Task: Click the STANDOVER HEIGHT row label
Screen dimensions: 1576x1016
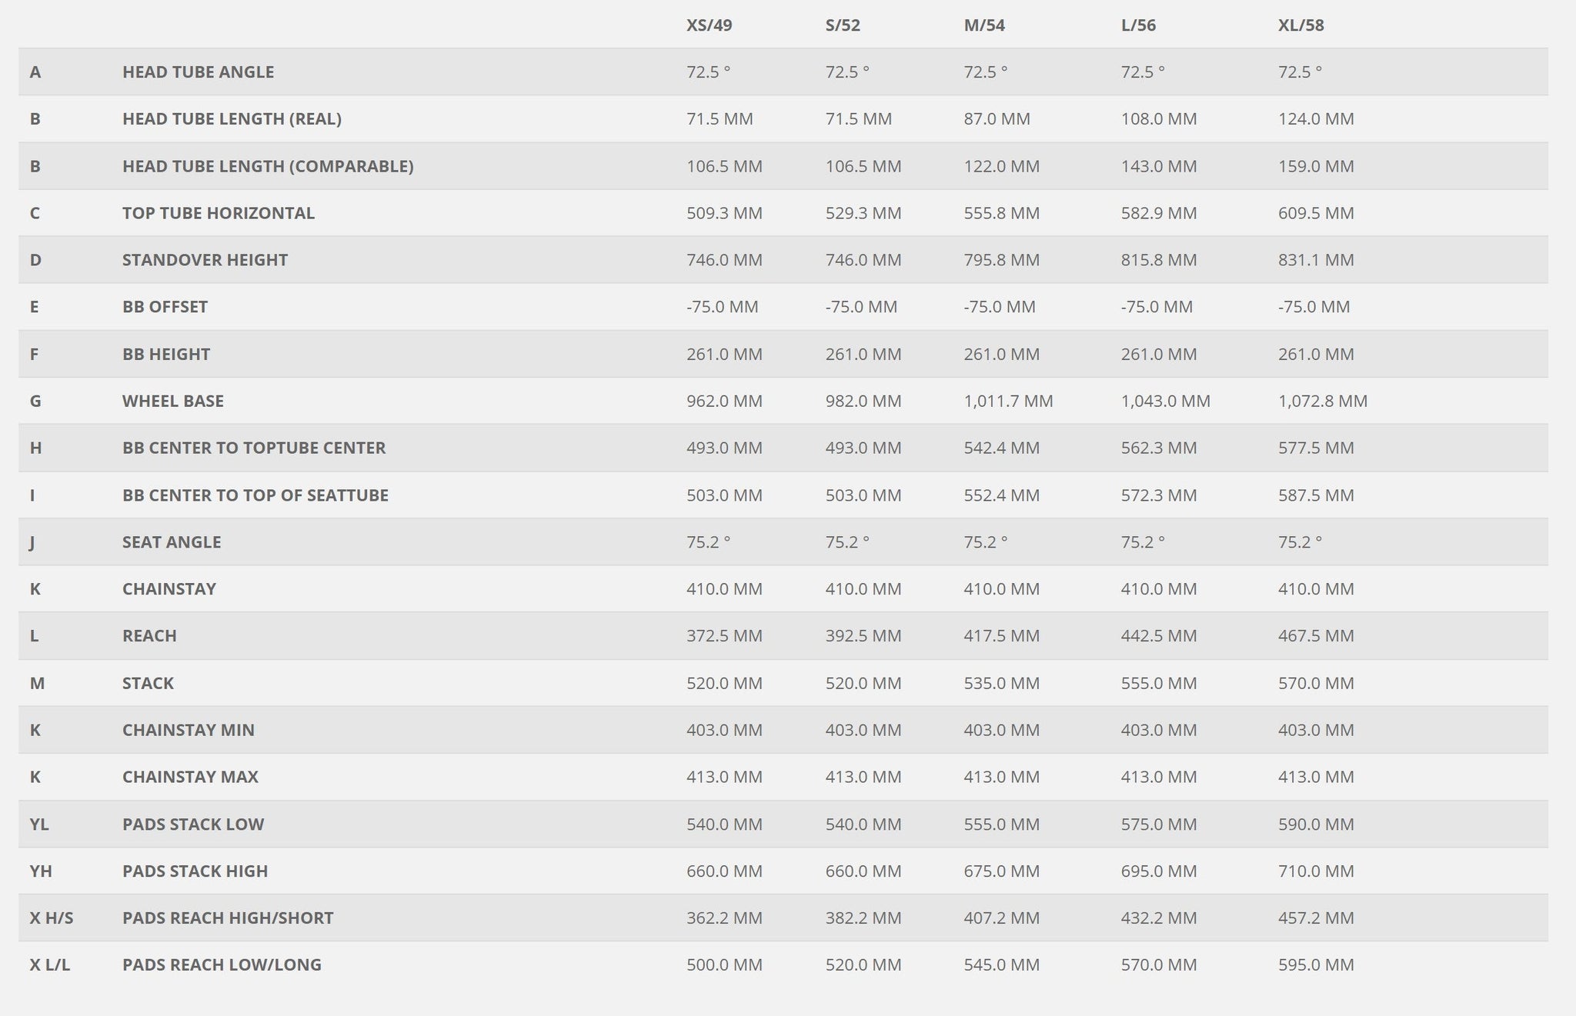Action: pos(205,260)
